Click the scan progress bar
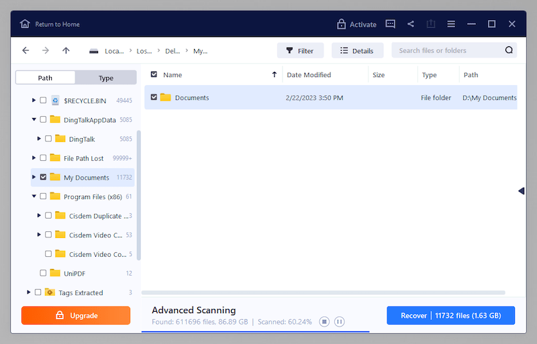 [x=256, y=331]
